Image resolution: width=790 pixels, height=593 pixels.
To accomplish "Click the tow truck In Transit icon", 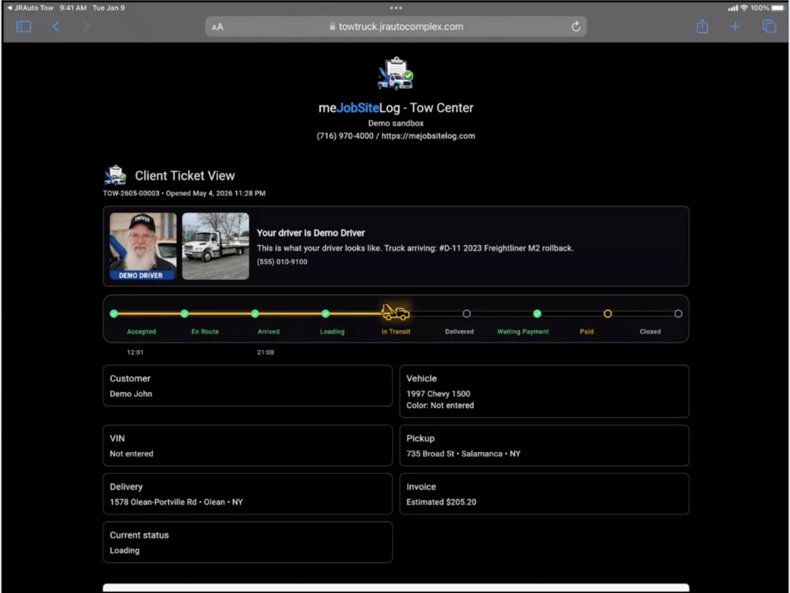I will click(x=396, y=313).
